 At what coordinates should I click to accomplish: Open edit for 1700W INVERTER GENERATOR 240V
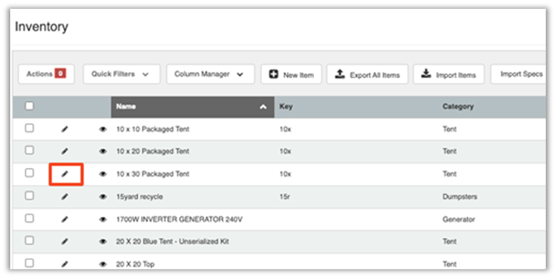65,220
